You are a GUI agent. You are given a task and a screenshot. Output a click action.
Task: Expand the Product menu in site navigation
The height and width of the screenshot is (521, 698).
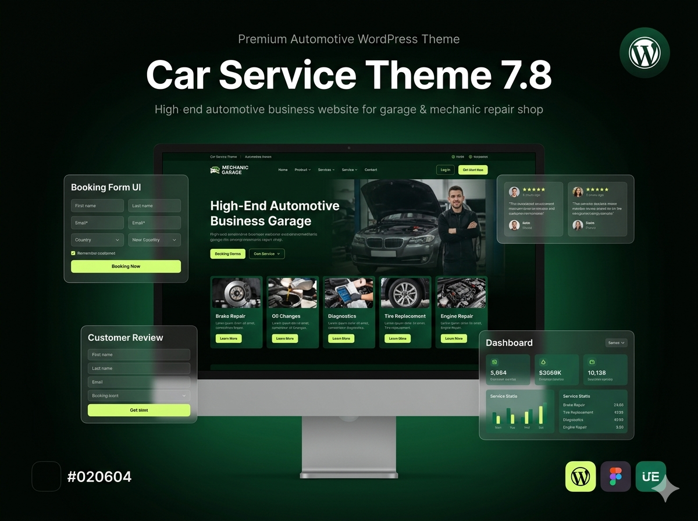[x=302, y=170]
